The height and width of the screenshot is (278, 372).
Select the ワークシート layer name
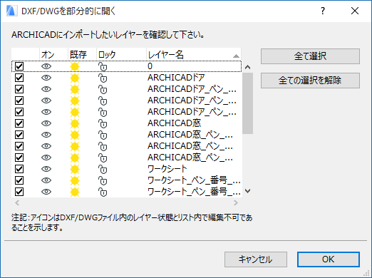[x=167, y=169]
